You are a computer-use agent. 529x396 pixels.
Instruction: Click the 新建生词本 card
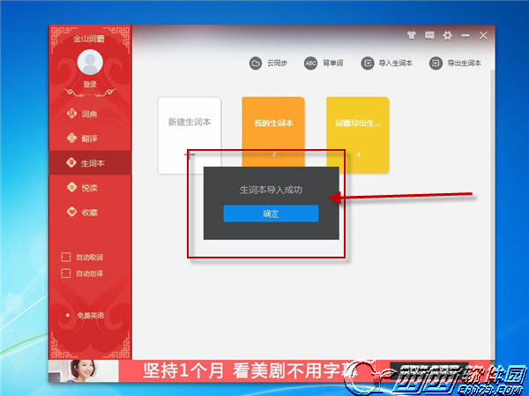pos(190,135)
